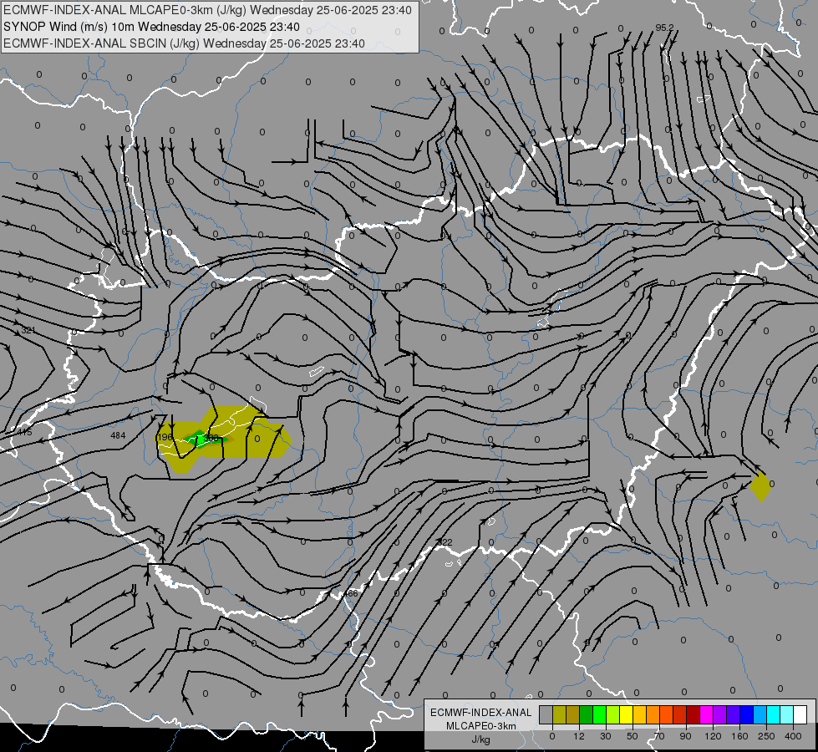
Task: Select the bright cyan legend swatch
Action: 773,714
